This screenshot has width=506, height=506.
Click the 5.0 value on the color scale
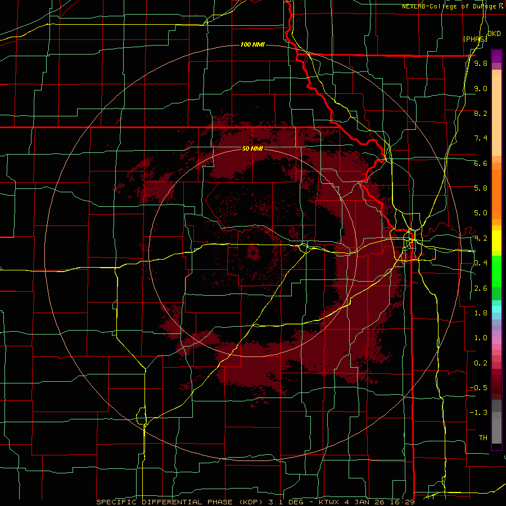coord(481,213)
